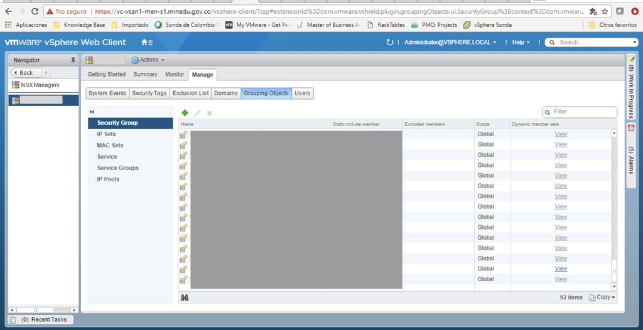The height and width of the screenshot is (330, 643).
Task: Collapse the grouping objects sidebar with double-arrow icon
Action: 92,112
